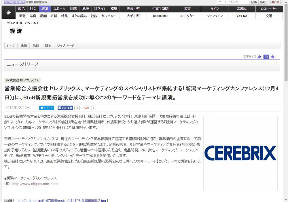Open the niigata-nmc.com URL
The image size is (288, 202).
[36, 184]
